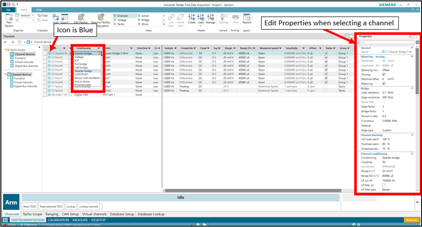Click the Find field in Properties
This screenshot has width=422, height=227.
click(387, 42)
